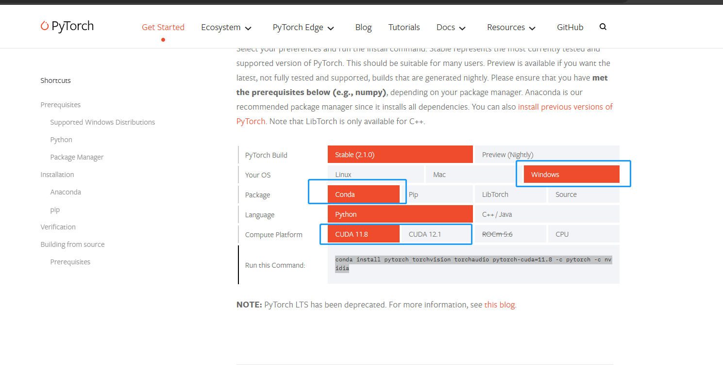Expand the PyTorch Edge menu

tap(303, 28)
